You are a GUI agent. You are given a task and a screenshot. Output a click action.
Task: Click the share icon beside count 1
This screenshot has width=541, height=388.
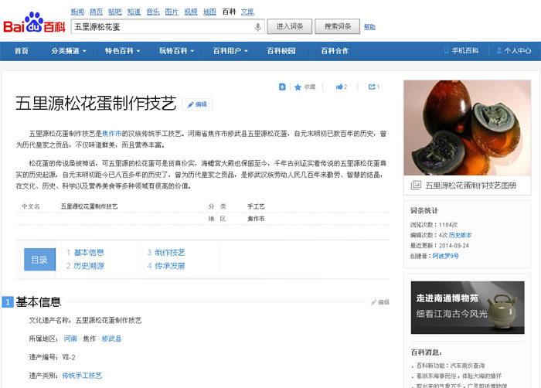372,87
